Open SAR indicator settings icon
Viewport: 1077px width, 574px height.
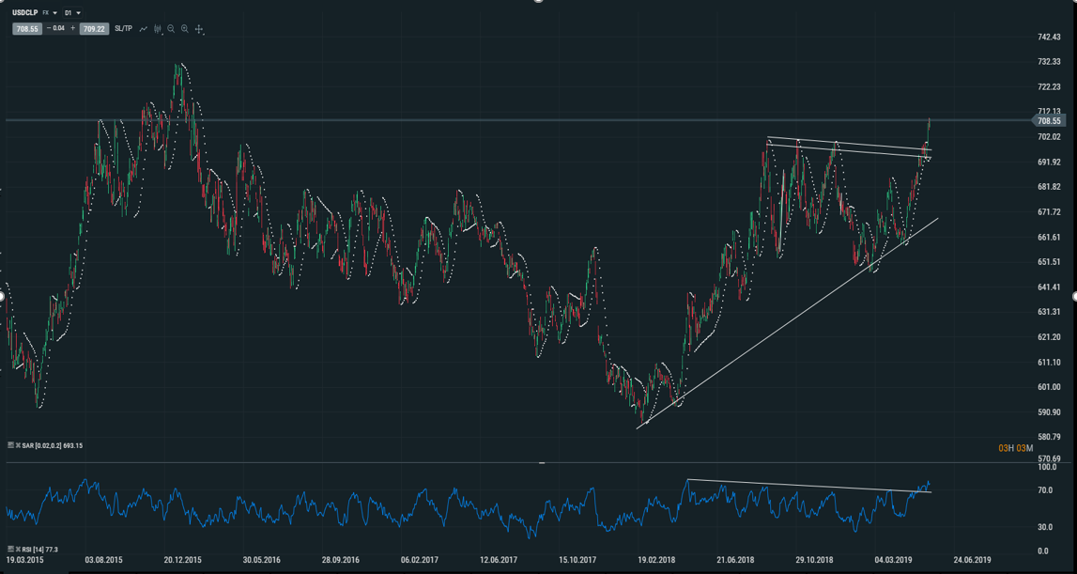[x=10, y=445]
